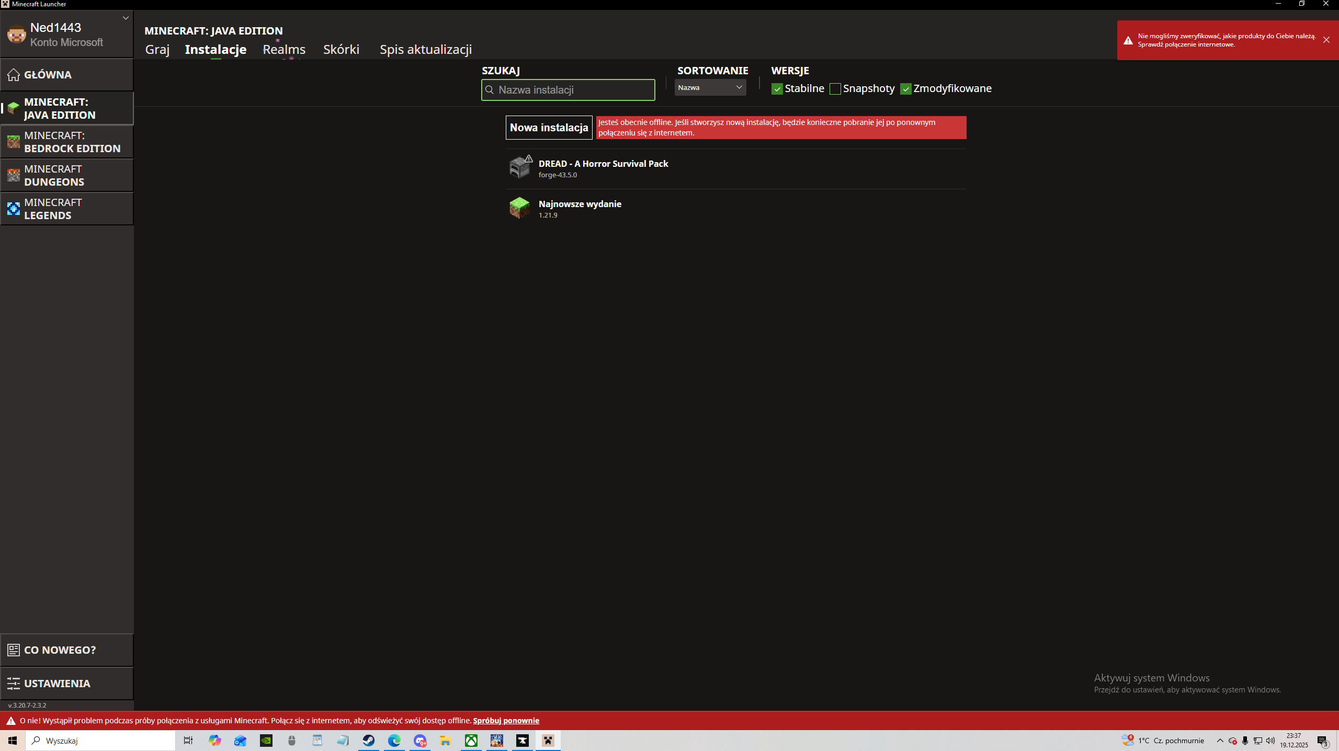The width and height of the screenshot is (1339, 751).
Task: Click the Nowa instalacja button
Action: point(549,128)
